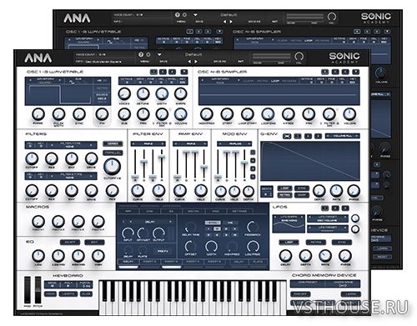This screenshot has height=326, width=417.
Task: Click delay Width knob
Action: [211, 247]
